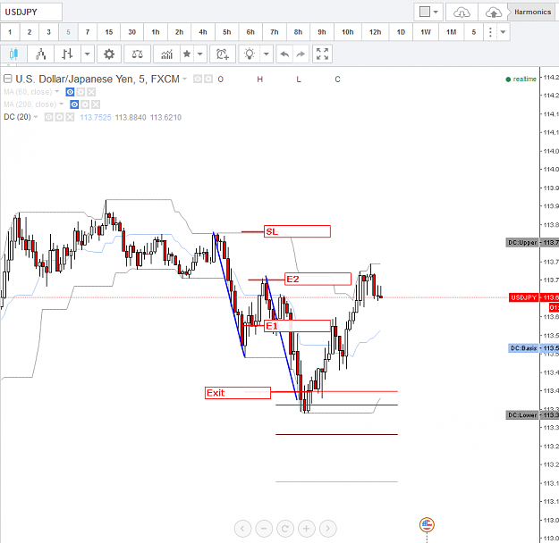This screenshot has height=543, width=559.
Task: Save chart layout with cloud upload icon
Action: coord(494,13)
